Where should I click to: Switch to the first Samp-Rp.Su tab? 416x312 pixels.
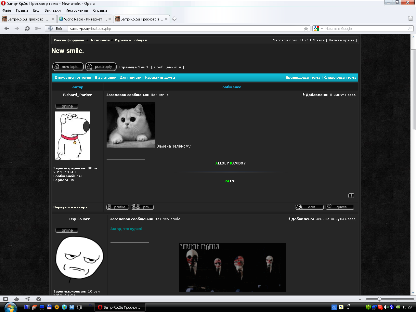tap(28, 19)
